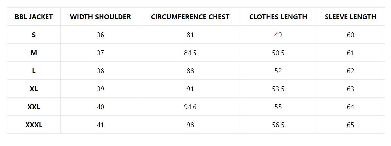391x146 pixels.
Task: Click sleeve length value 65
Action: tap(350, 125)
